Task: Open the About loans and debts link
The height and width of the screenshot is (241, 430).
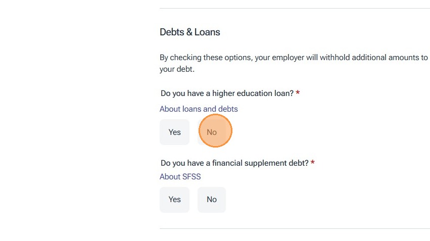Action: [199, 109]
